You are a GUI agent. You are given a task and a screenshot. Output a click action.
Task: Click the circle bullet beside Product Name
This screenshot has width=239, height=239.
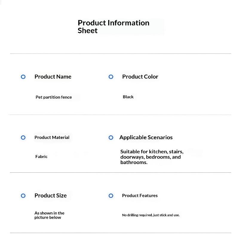pyautogui.click(x=23, y=77)
